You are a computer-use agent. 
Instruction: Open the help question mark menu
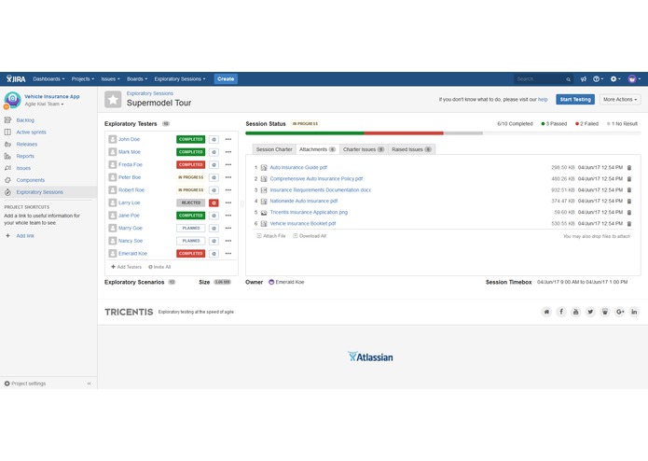tap(598, 79)
